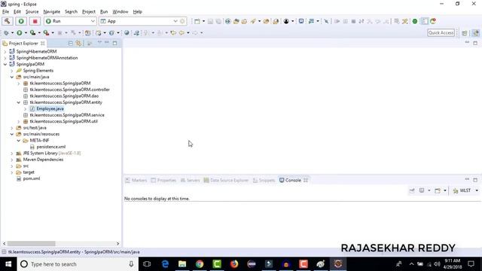Open the Open Console dropdown arrow
The image size is (482, 271).
(x=445, y=190)
